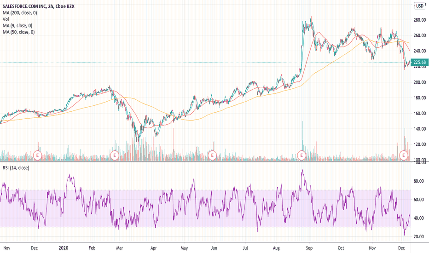Click the Apr label on the time axis
This screenshot has width=429, height=253.
click(153, 248)
